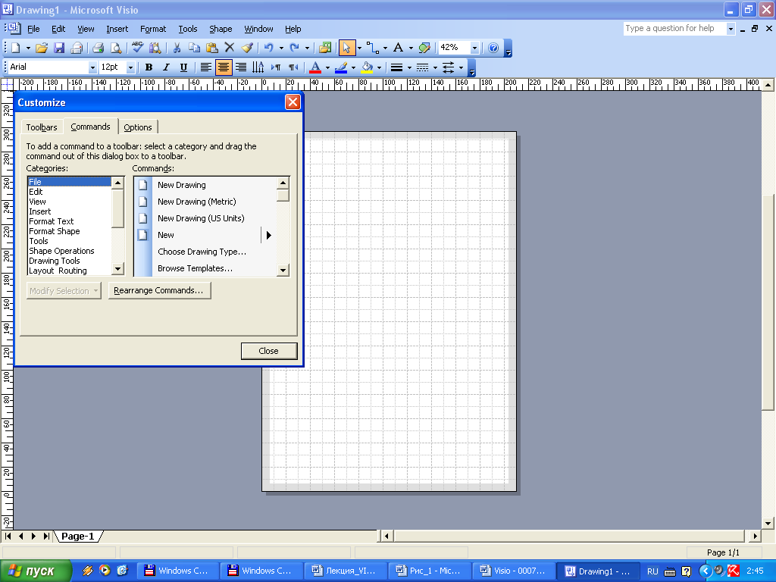The height and width of the screenshot is (582, 776).
Task: Select the Format Painter brush icon
Action: pyautogui.click(x=247, y=48)
